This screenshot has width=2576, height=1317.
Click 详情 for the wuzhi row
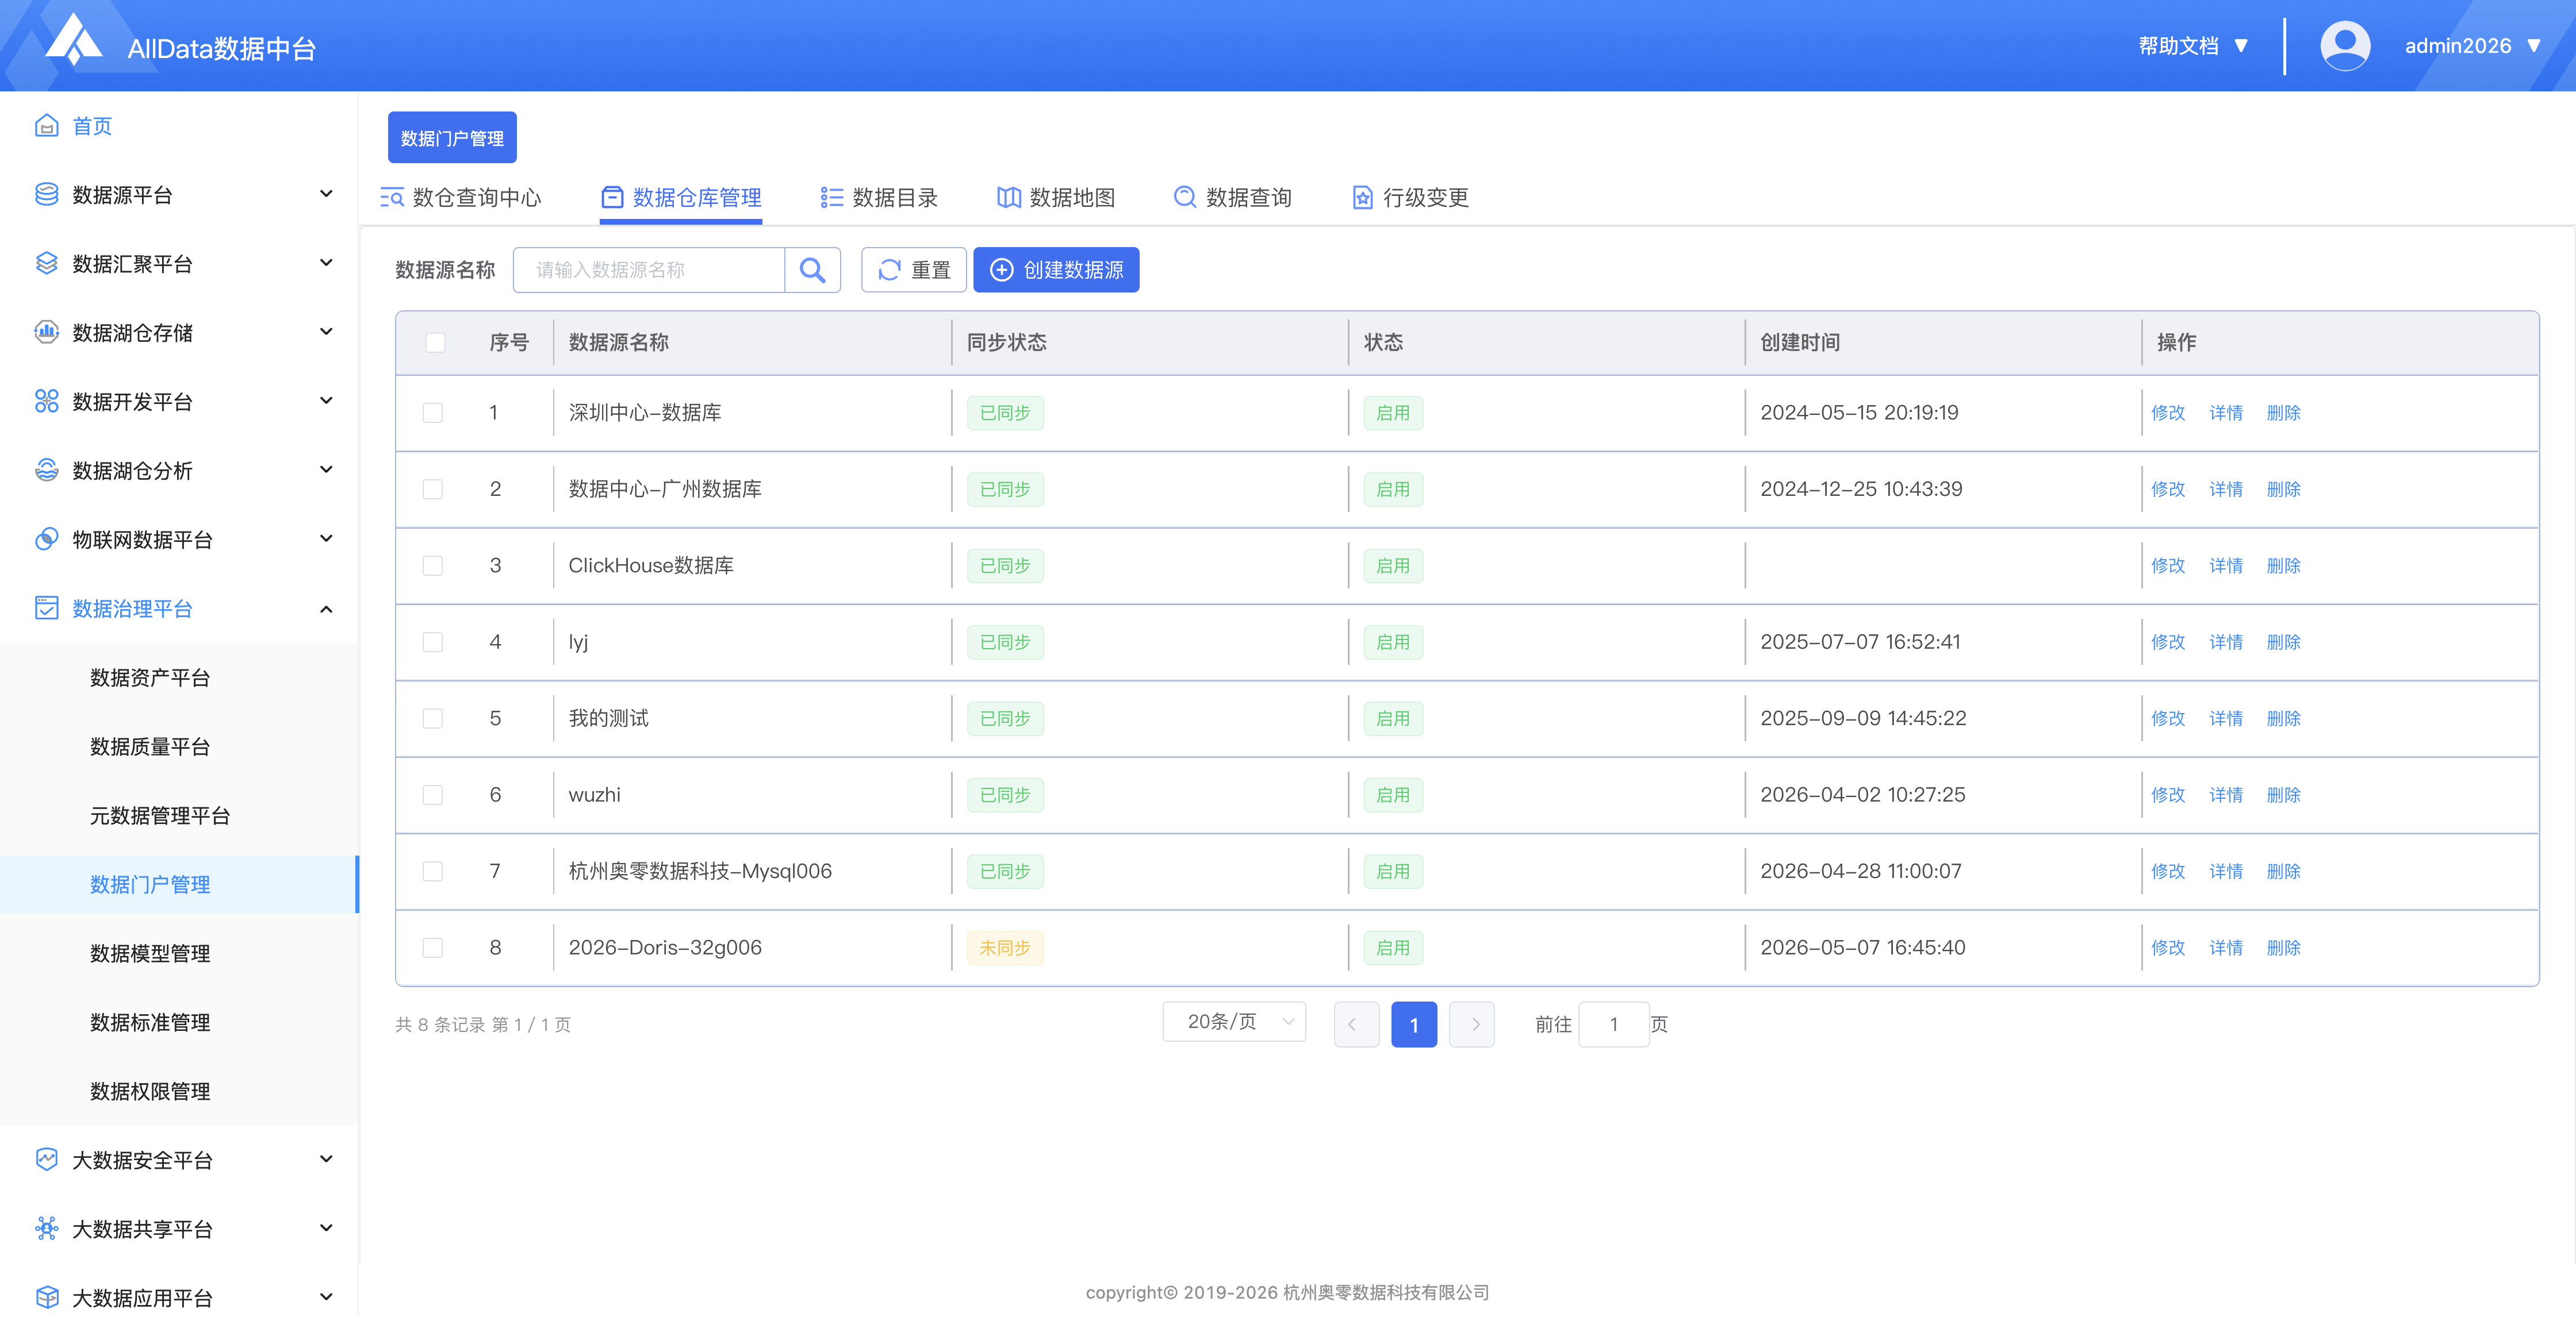click(2226, 795)
